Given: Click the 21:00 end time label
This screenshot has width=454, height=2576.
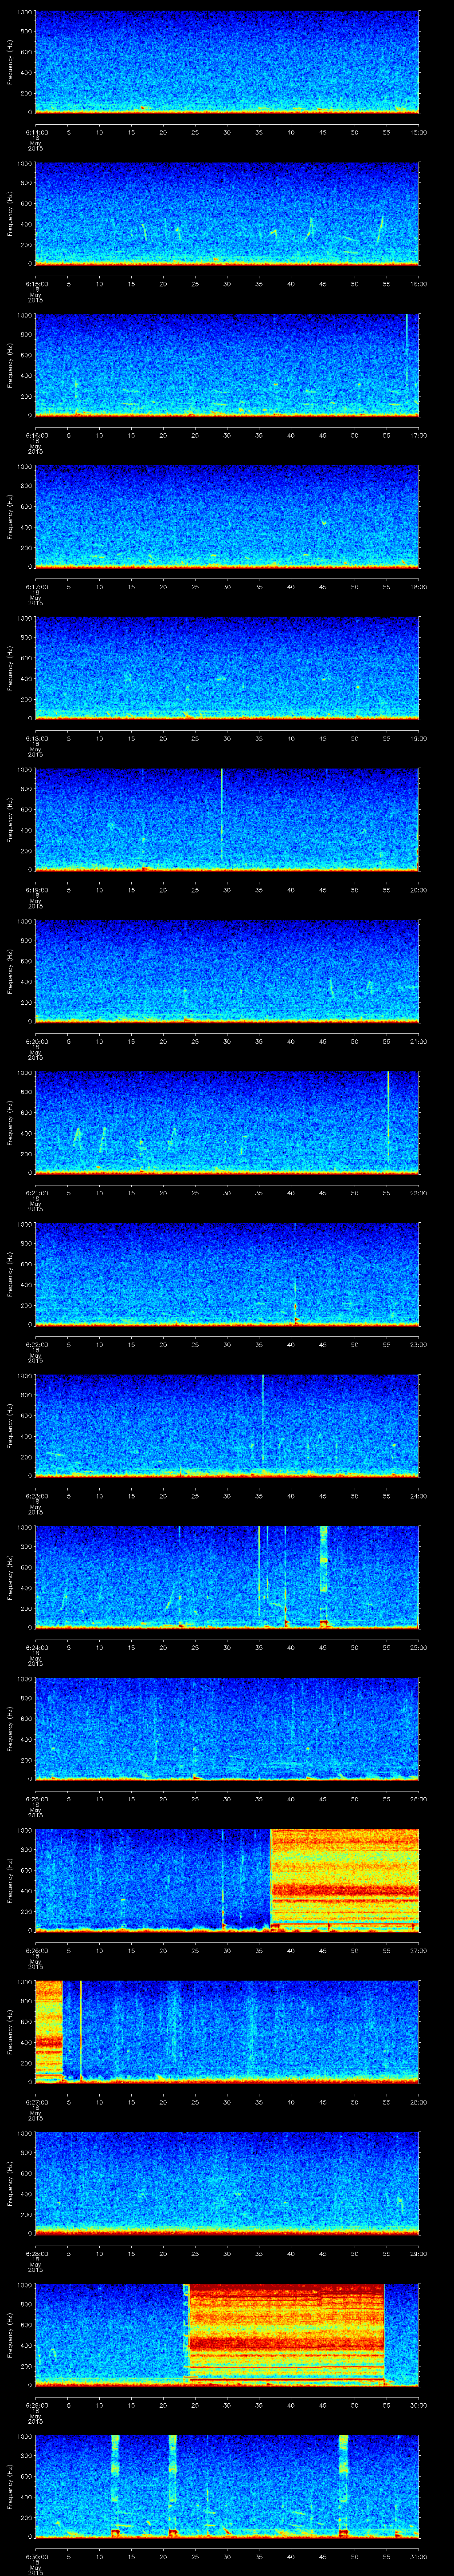Looking at the screenshot, I should click(x=419, y=1041).
